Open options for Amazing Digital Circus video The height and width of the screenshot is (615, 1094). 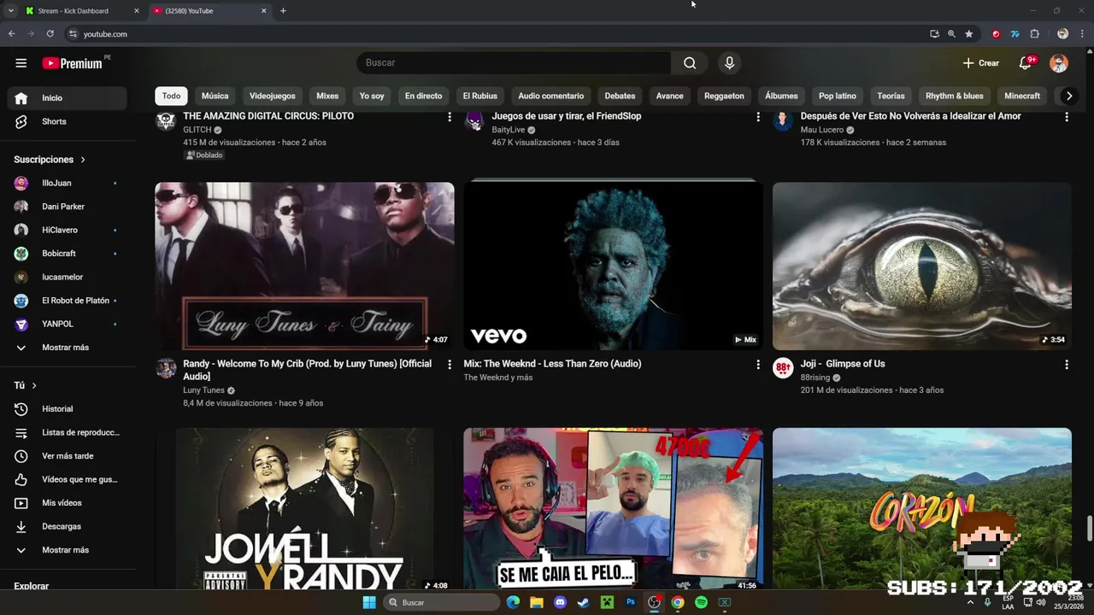(x=450, y=117)
